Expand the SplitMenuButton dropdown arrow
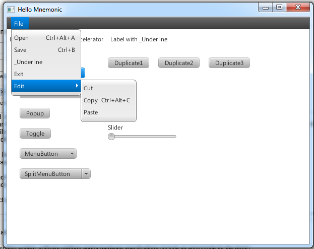 tap(86, 174)
